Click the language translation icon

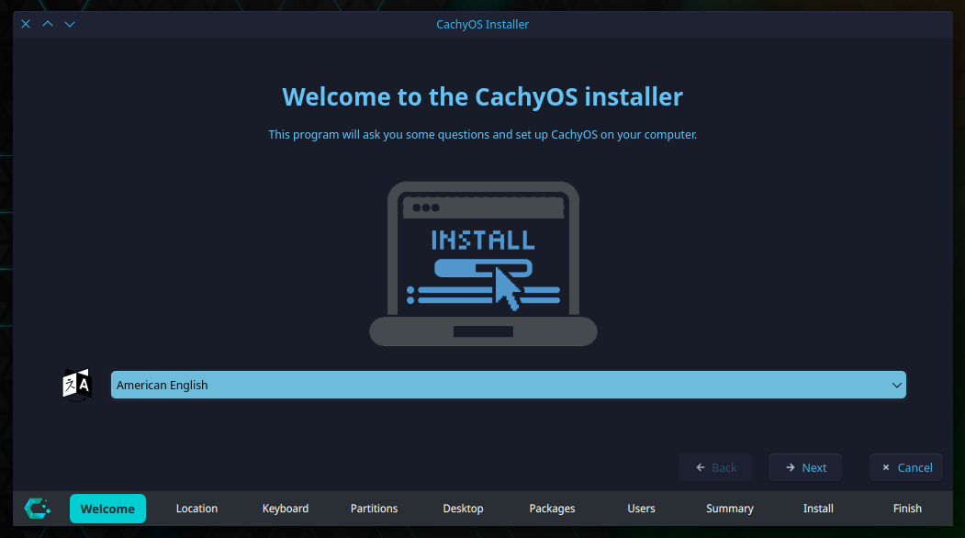pyautogui.click(x=77, y=385)
